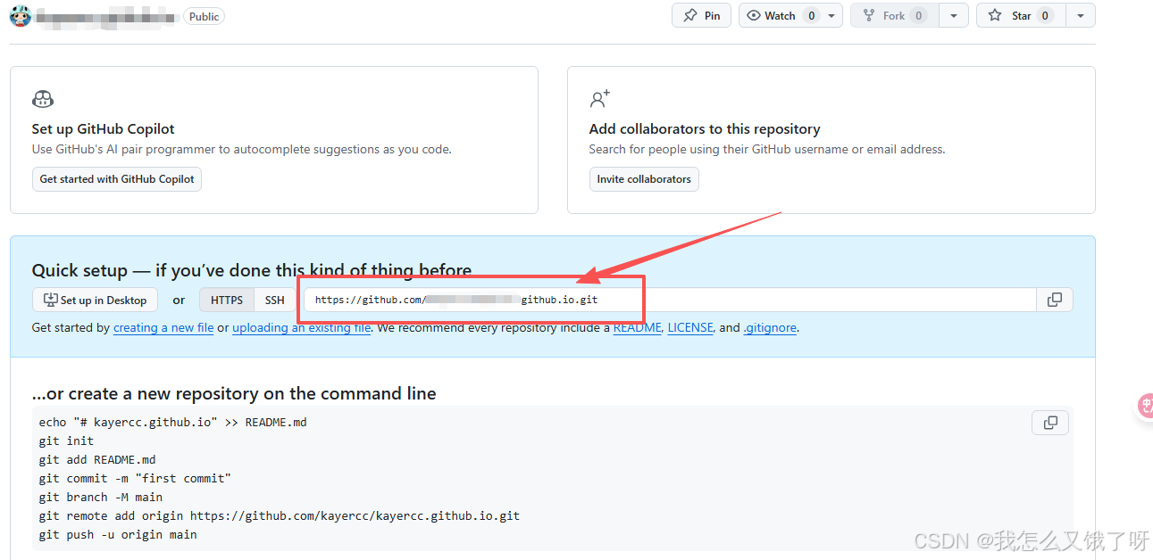
Task: Click the pink floating widget at right edge
Action: pyautogui.click(x=1145, y=407)
